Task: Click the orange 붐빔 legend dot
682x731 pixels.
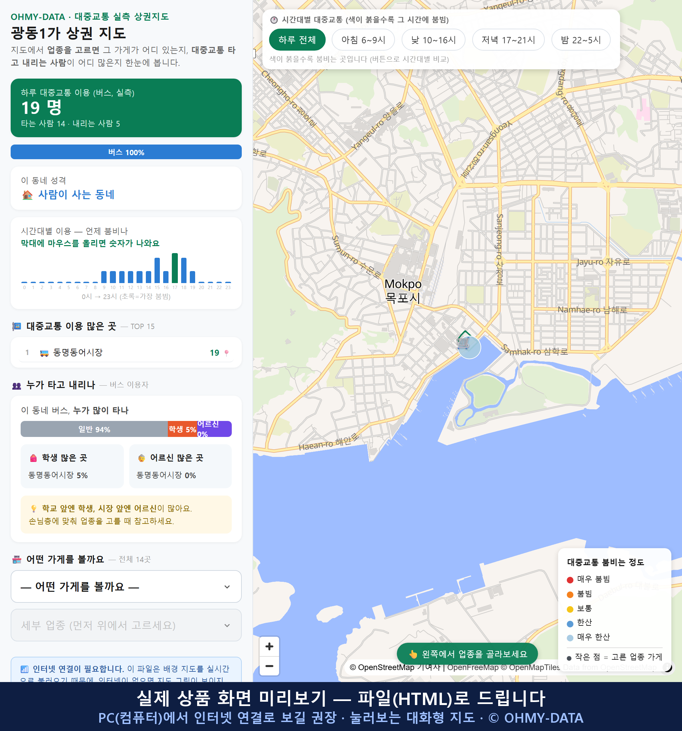Action: click(x=570, y=594)
